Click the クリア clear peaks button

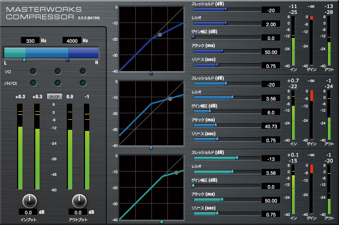(x=55, y=97)
